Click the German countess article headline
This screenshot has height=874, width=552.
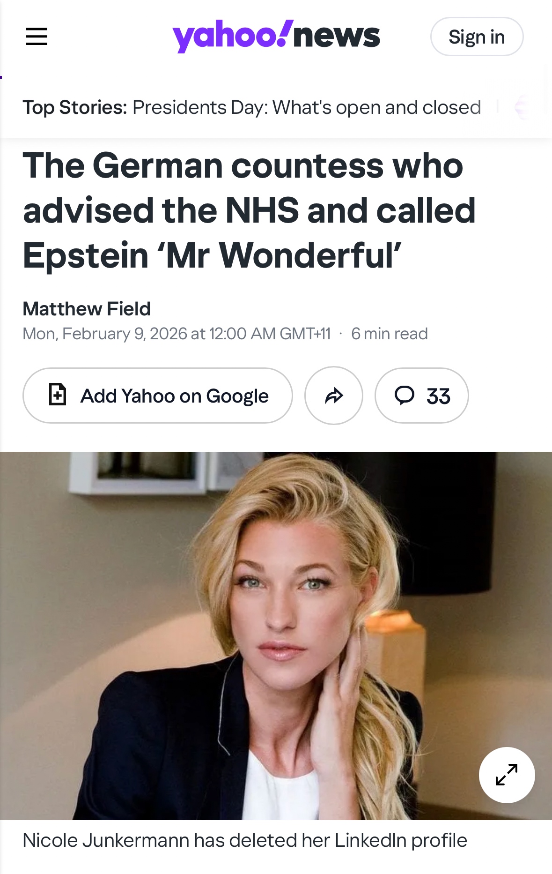tap(249, 210)
